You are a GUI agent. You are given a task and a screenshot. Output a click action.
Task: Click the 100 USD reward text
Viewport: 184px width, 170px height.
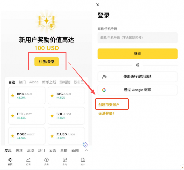tap(47, 48)
